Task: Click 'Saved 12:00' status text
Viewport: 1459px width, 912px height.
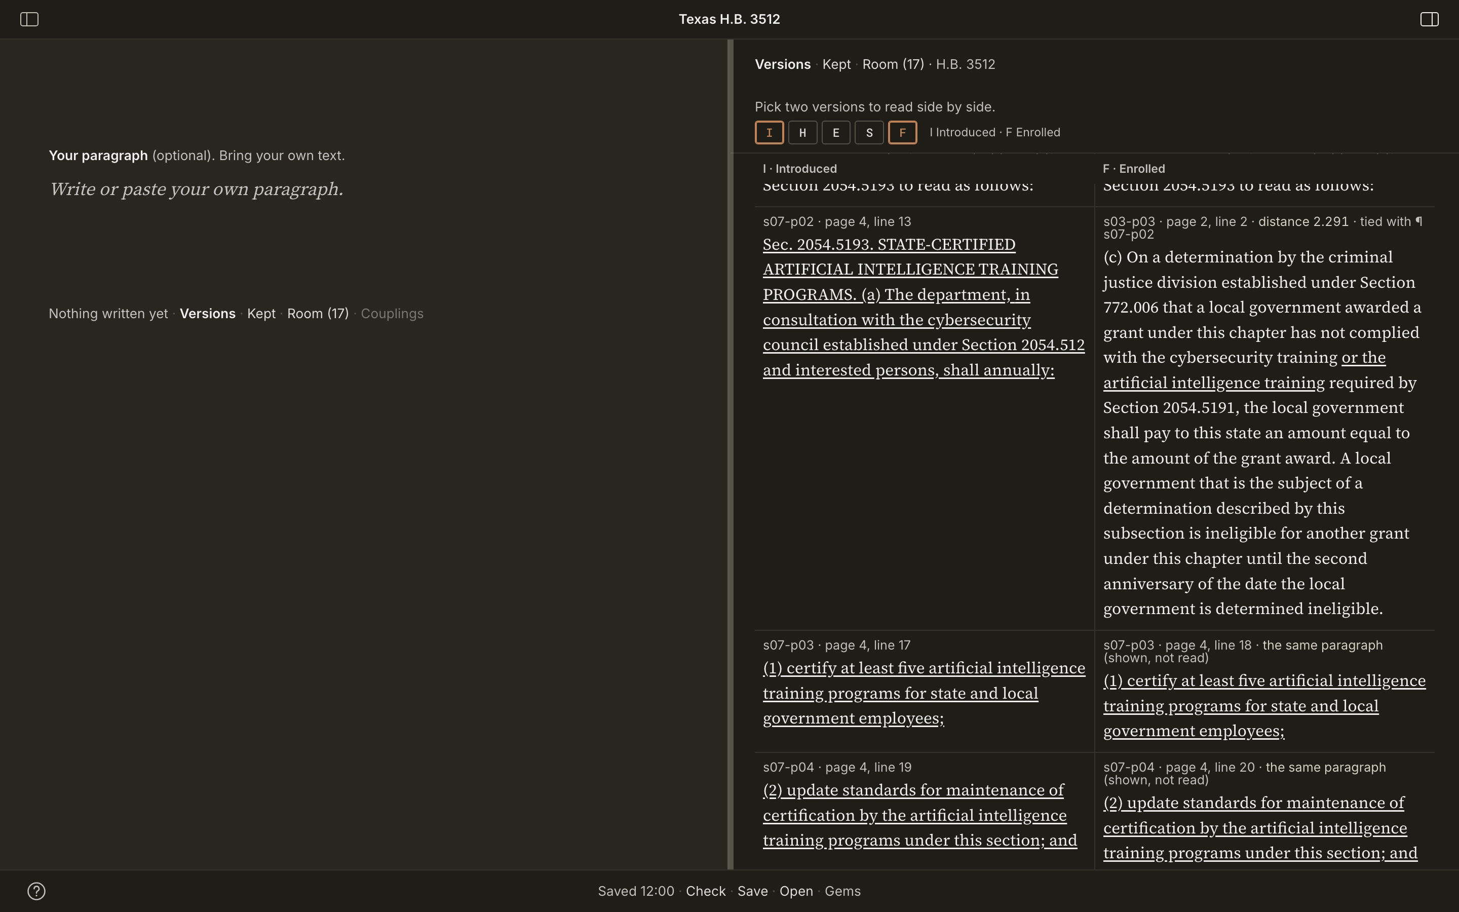Action: (635, 891)
